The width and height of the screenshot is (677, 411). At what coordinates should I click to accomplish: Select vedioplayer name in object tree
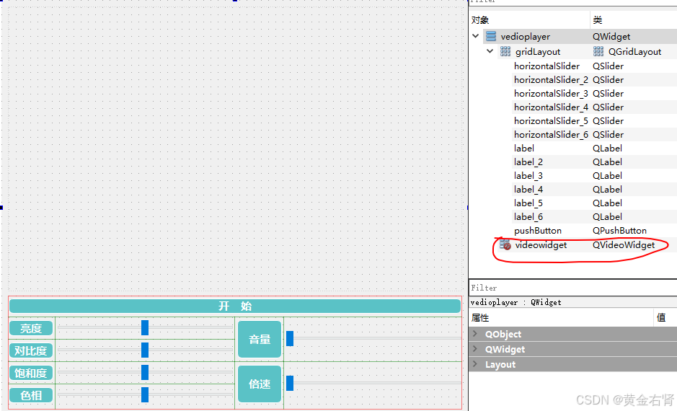[x=526, y=37]
